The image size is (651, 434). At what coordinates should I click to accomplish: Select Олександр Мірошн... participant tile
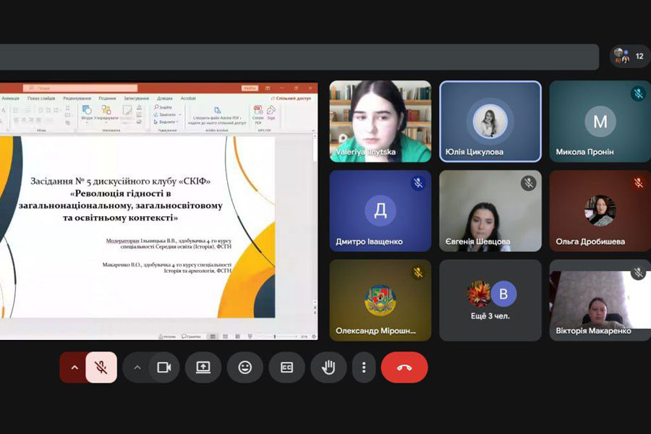[x=380, y=301]
